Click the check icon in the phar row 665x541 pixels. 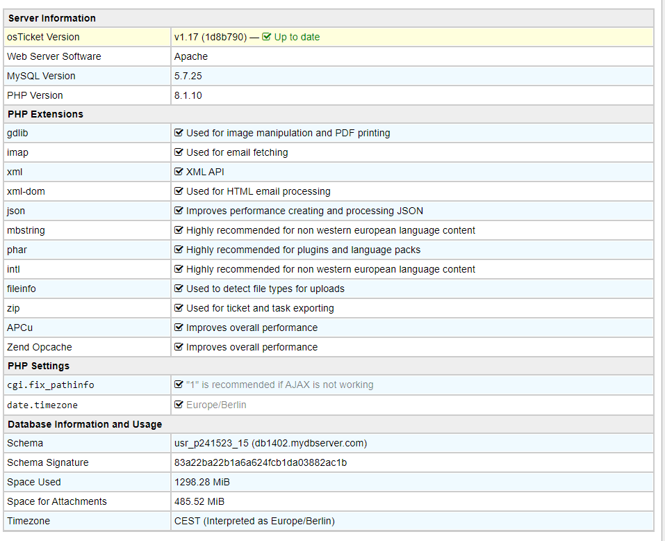[x=179, y=250]
